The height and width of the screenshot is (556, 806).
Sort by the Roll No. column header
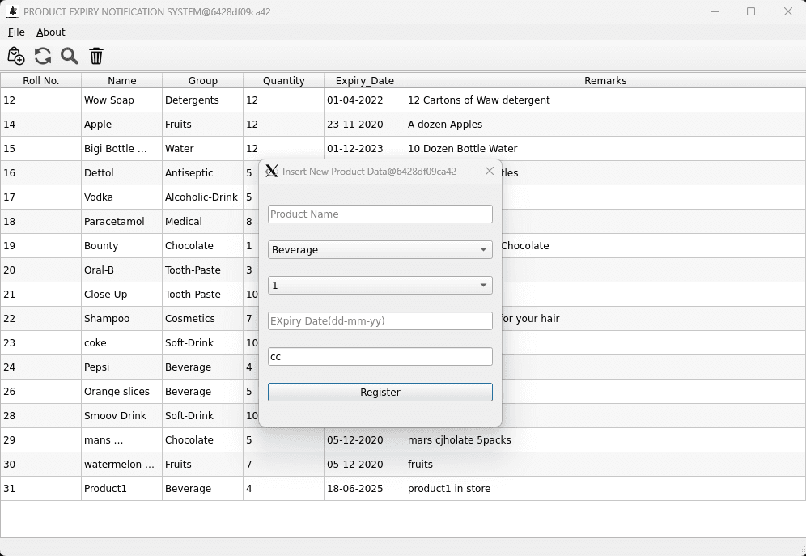(40, 81)
